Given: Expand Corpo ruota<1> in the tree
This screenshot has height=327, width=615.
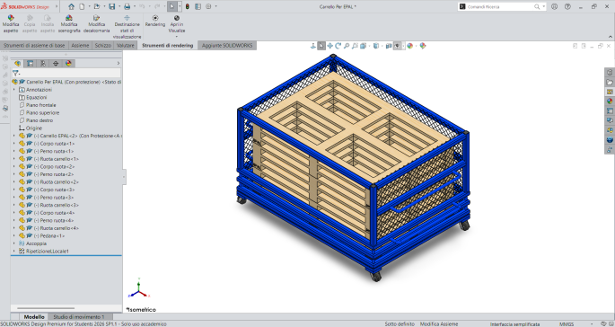Looking at the screenshot, I should point(14,144).
